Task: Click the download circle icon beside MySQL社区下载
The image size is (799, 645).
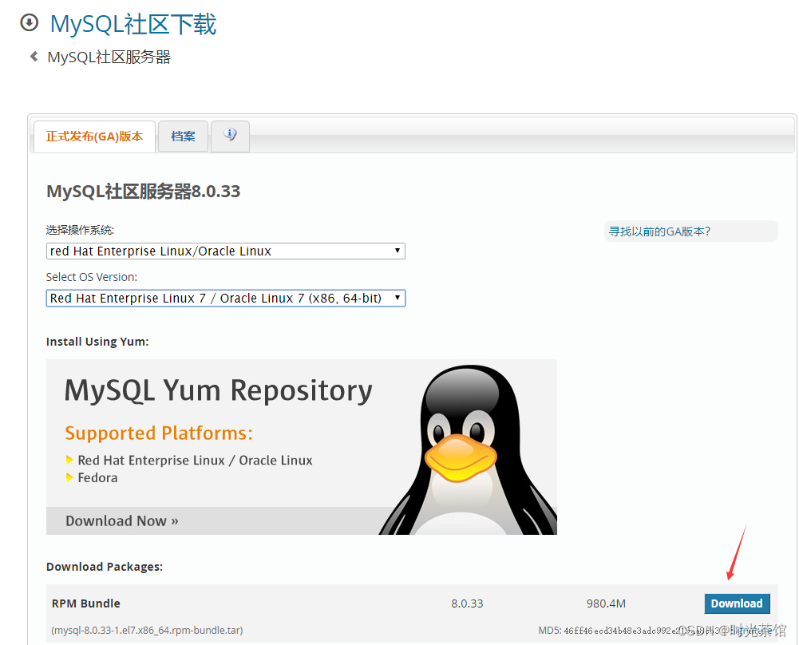Action: 29,23
